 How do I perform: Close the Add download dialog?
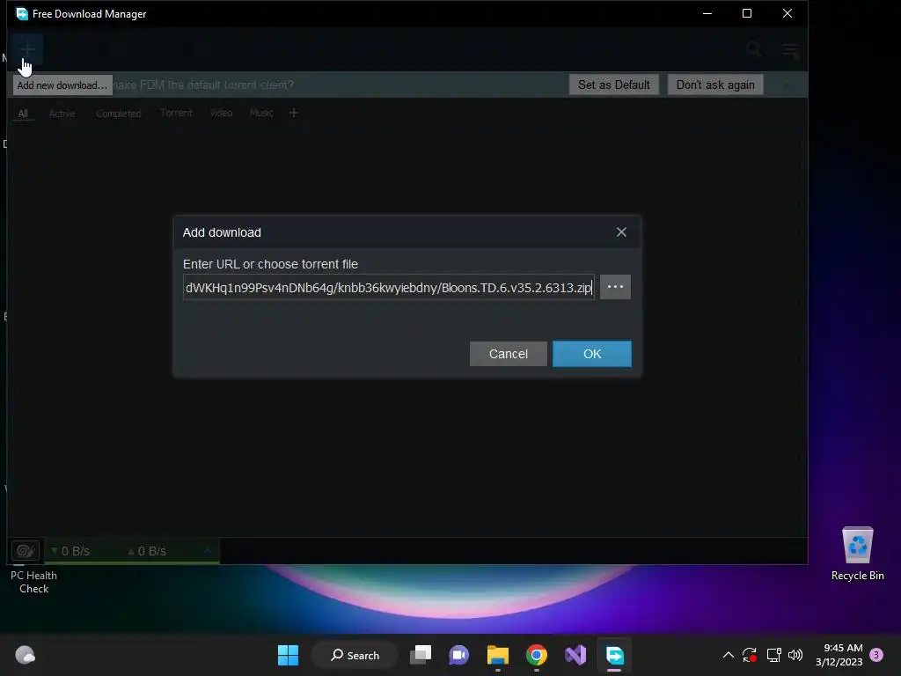621,232
